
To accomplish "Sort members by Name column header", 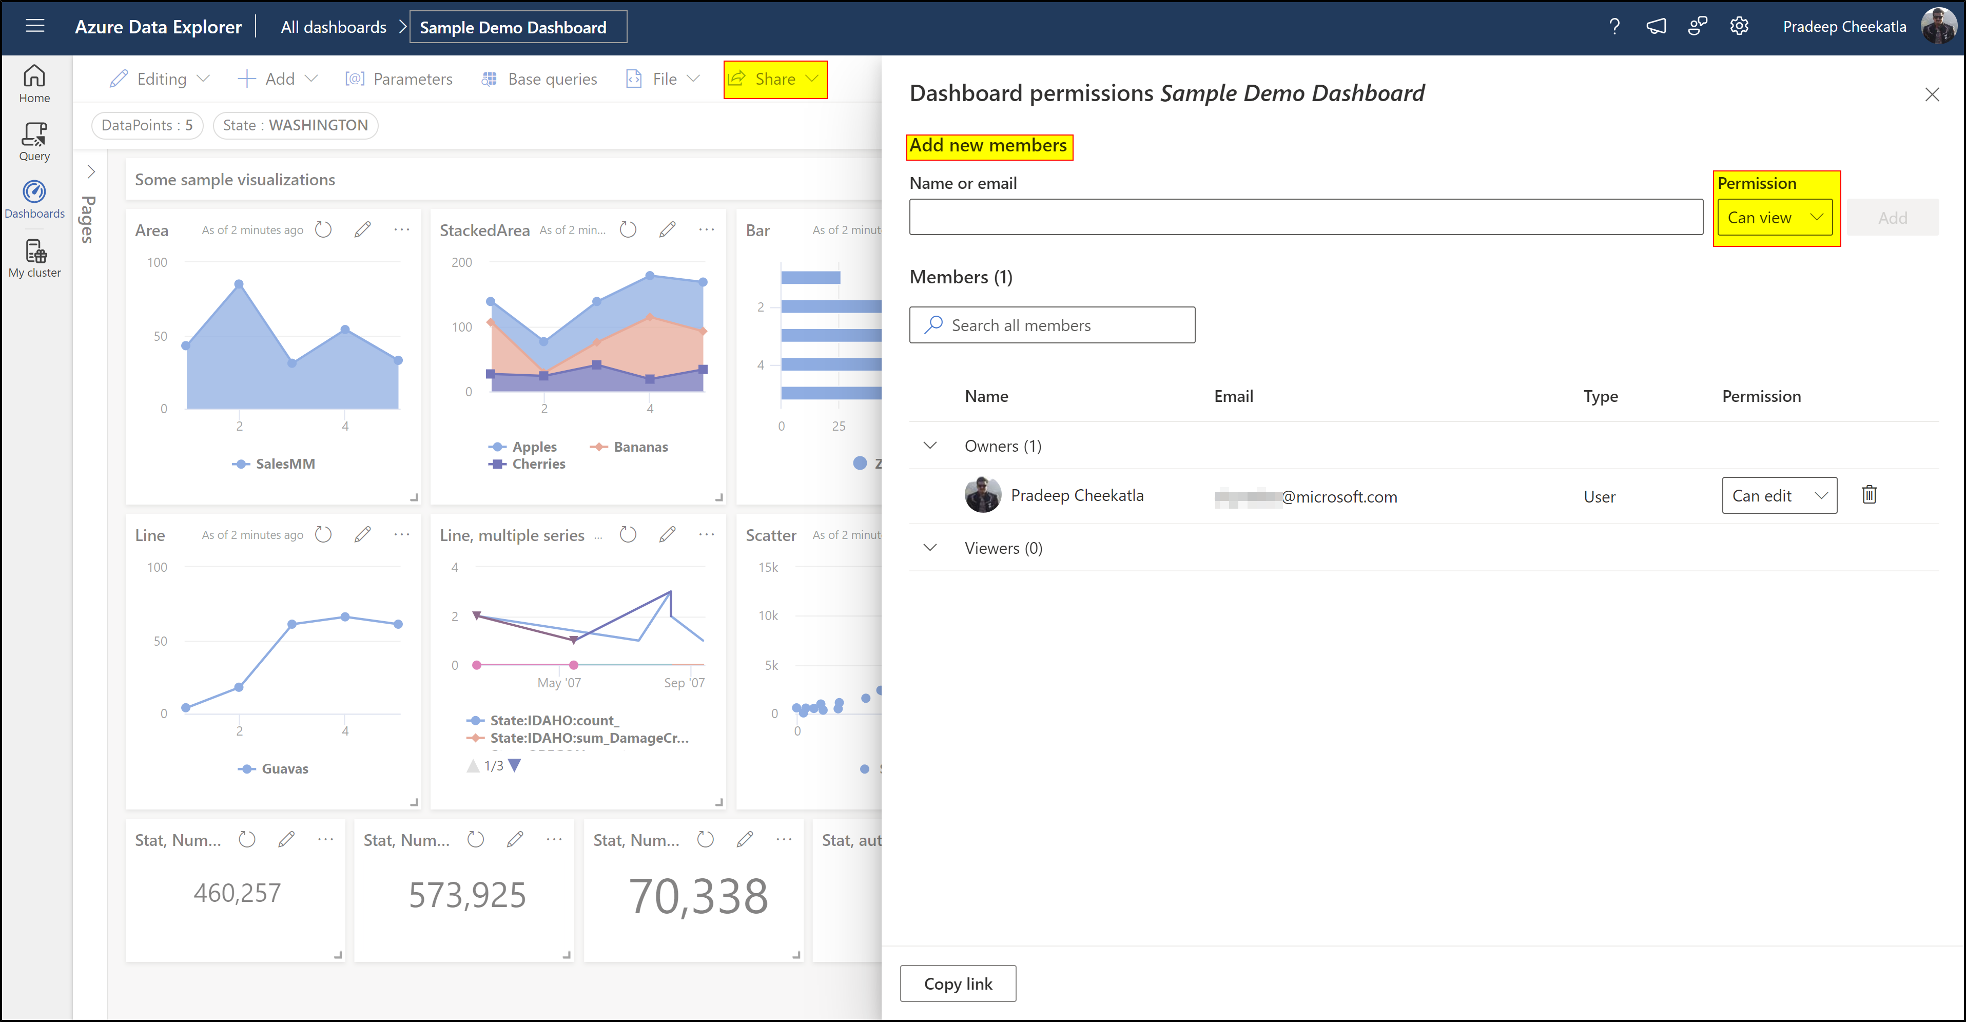I will pos(986,396).
